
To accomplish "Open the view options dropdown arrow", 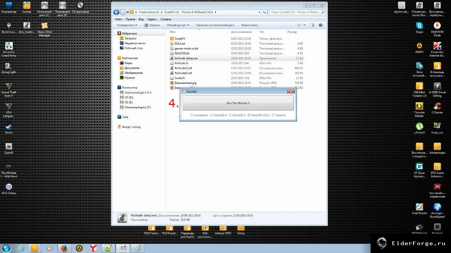I will tap(304, 25).
